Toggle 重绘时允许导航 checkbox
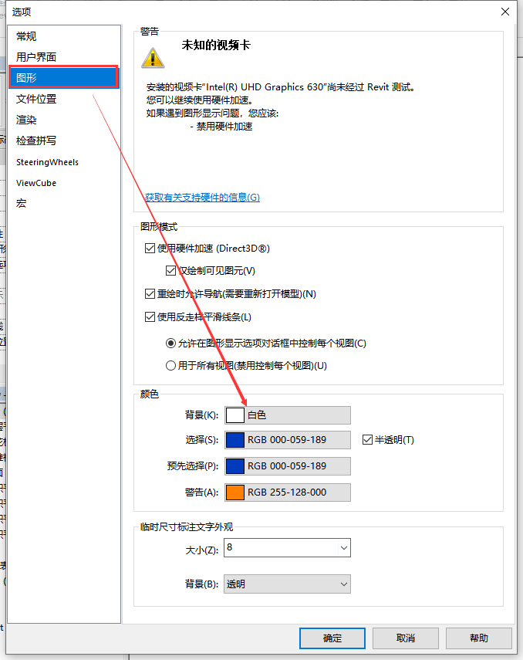This screenshot has width=523, height=660. coord(150,294)
